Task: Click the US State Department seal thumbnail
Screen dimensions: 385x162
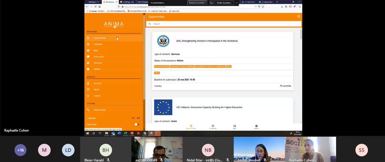Action: click(x=163, y=41)
